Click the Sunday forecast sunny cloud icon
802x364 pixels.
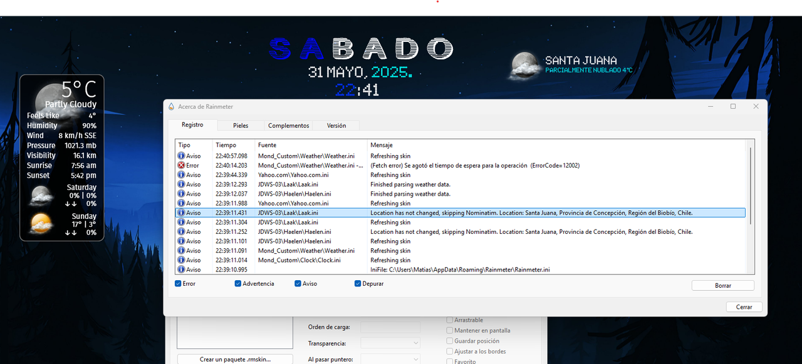click(x=41, y=224)
